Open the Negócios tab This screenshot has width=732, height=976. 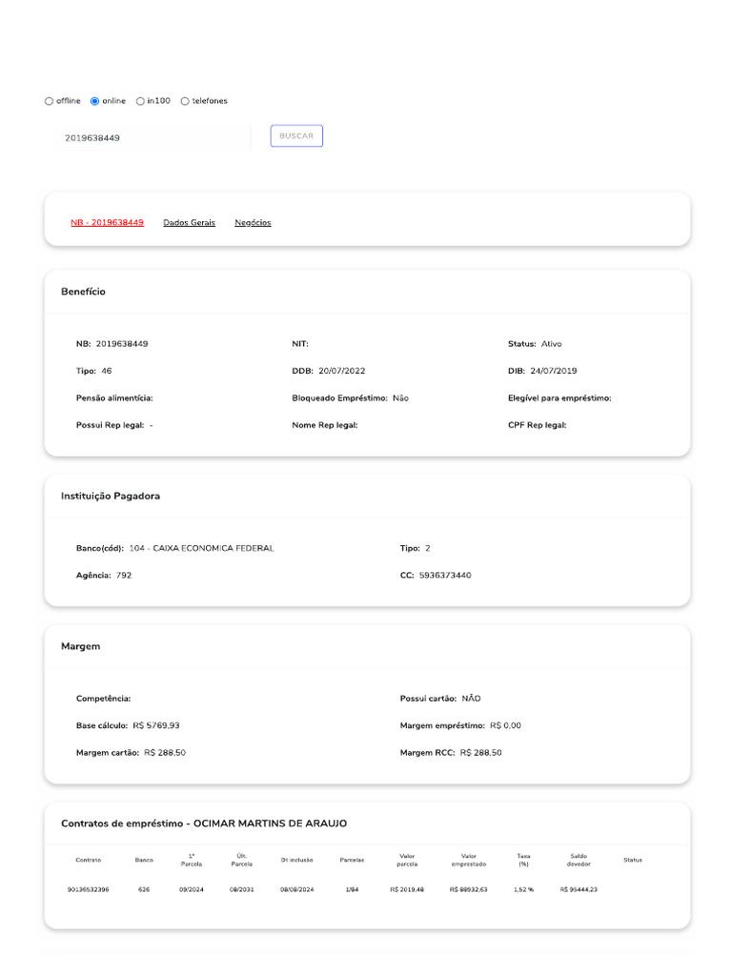tap(253, 222)
